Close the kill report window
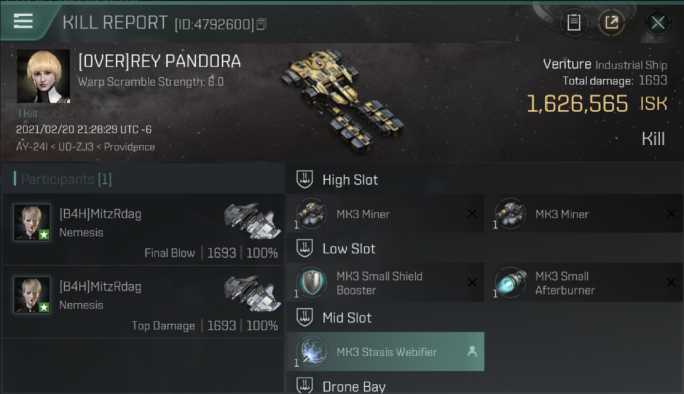Viewport: 684px width, 394px height. (658, 23)
